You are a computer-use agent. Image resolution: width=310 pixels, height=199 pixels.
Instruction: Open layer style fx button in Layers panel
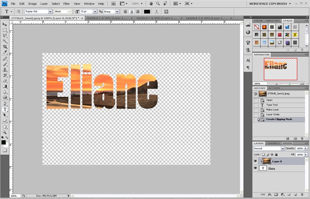pos(269,195)
